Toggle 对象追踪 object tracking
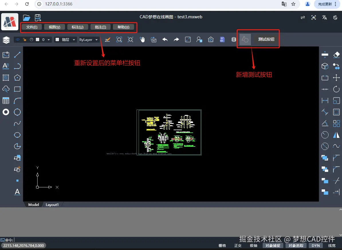The height and width of the screenshot is (250, 342). 296,245
